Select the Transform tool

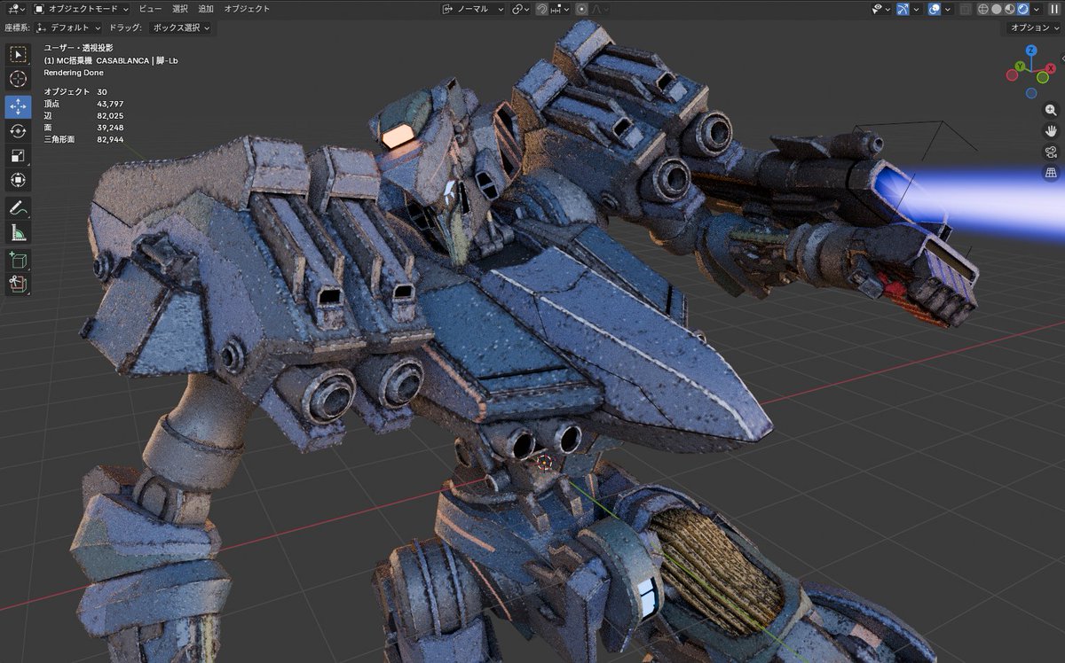(x=18, y=181)
